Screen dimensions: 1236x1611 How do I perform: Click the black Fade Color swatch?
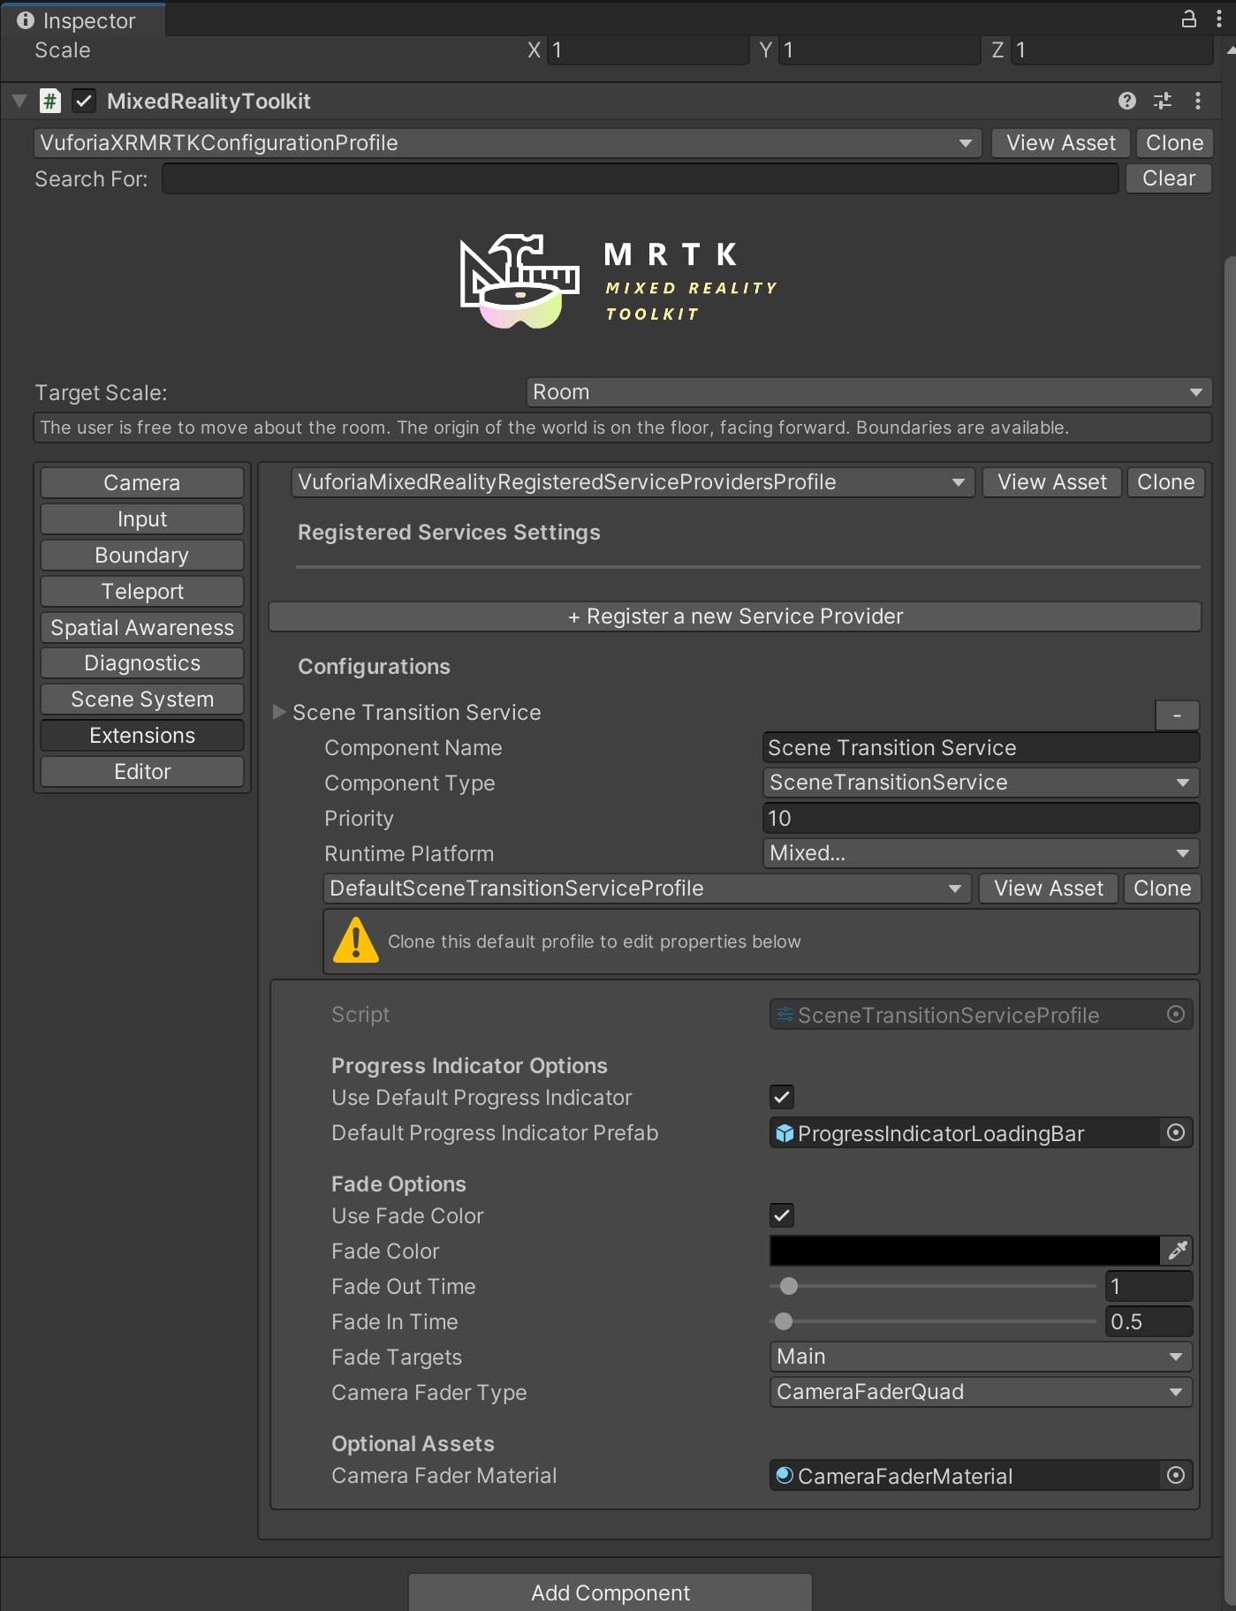point(965,1251)
